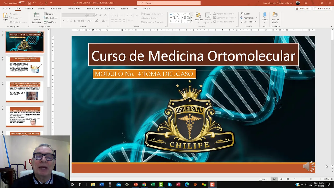Screen dimensions: 334x188
Task: Click the Restablecer button
Action: click(51, 18)
